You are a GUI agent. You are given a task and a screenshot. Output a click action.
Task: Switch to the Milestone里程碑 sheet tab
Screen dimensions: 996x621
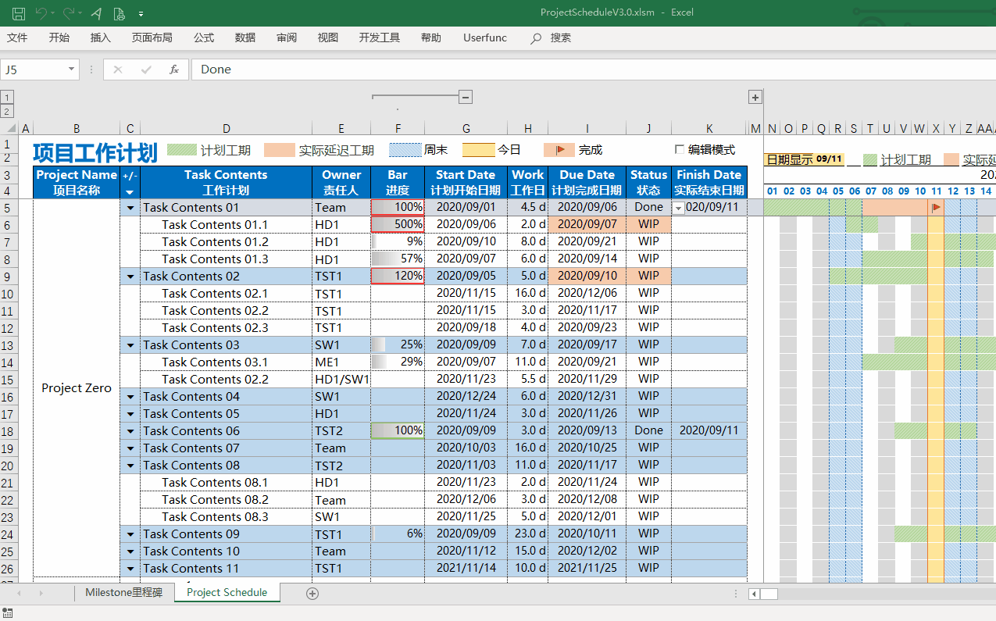pyautogui.click(x=124, y=592)
